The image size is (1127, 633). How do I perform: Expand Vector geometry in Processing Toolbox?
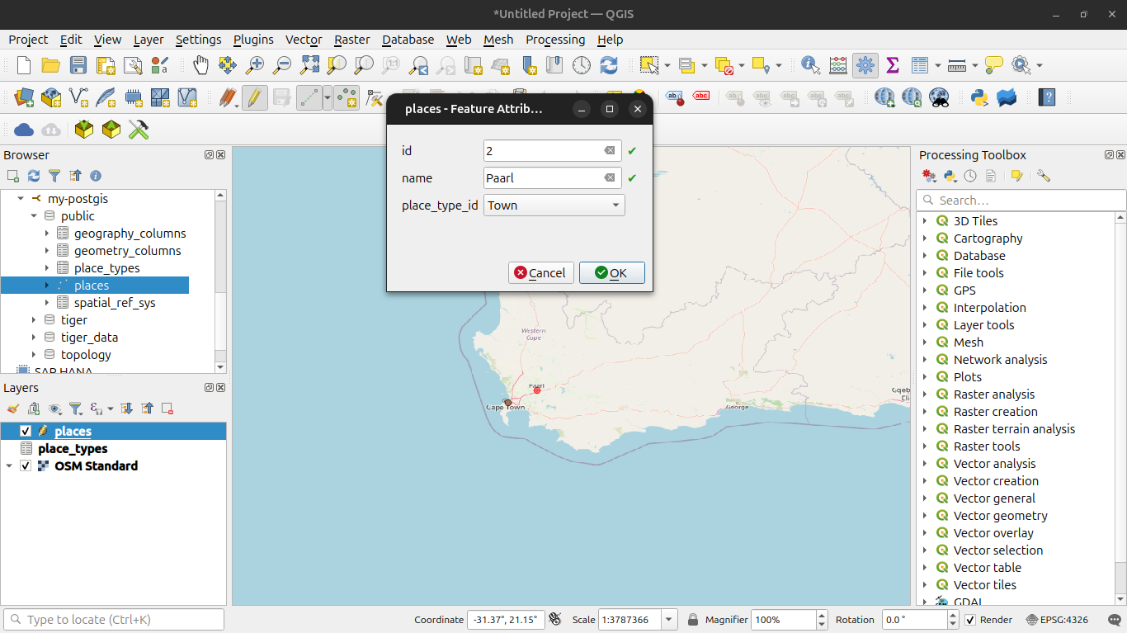925,516
